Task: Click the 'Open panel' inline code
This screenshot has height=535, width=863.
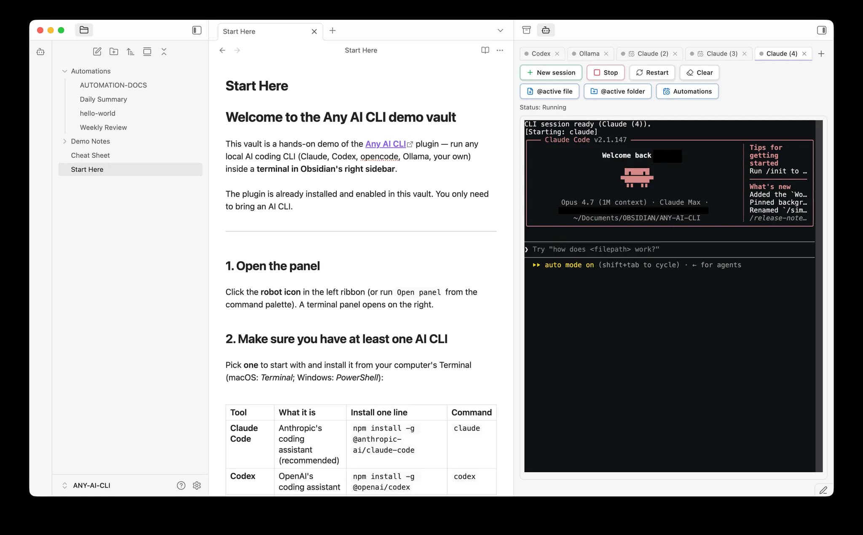Action: tap(419, 292)
